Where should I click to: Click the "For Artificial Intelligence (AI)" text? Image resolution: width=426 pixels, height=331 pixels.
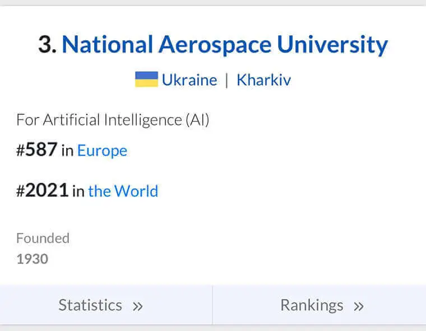[x=112, y=120]
